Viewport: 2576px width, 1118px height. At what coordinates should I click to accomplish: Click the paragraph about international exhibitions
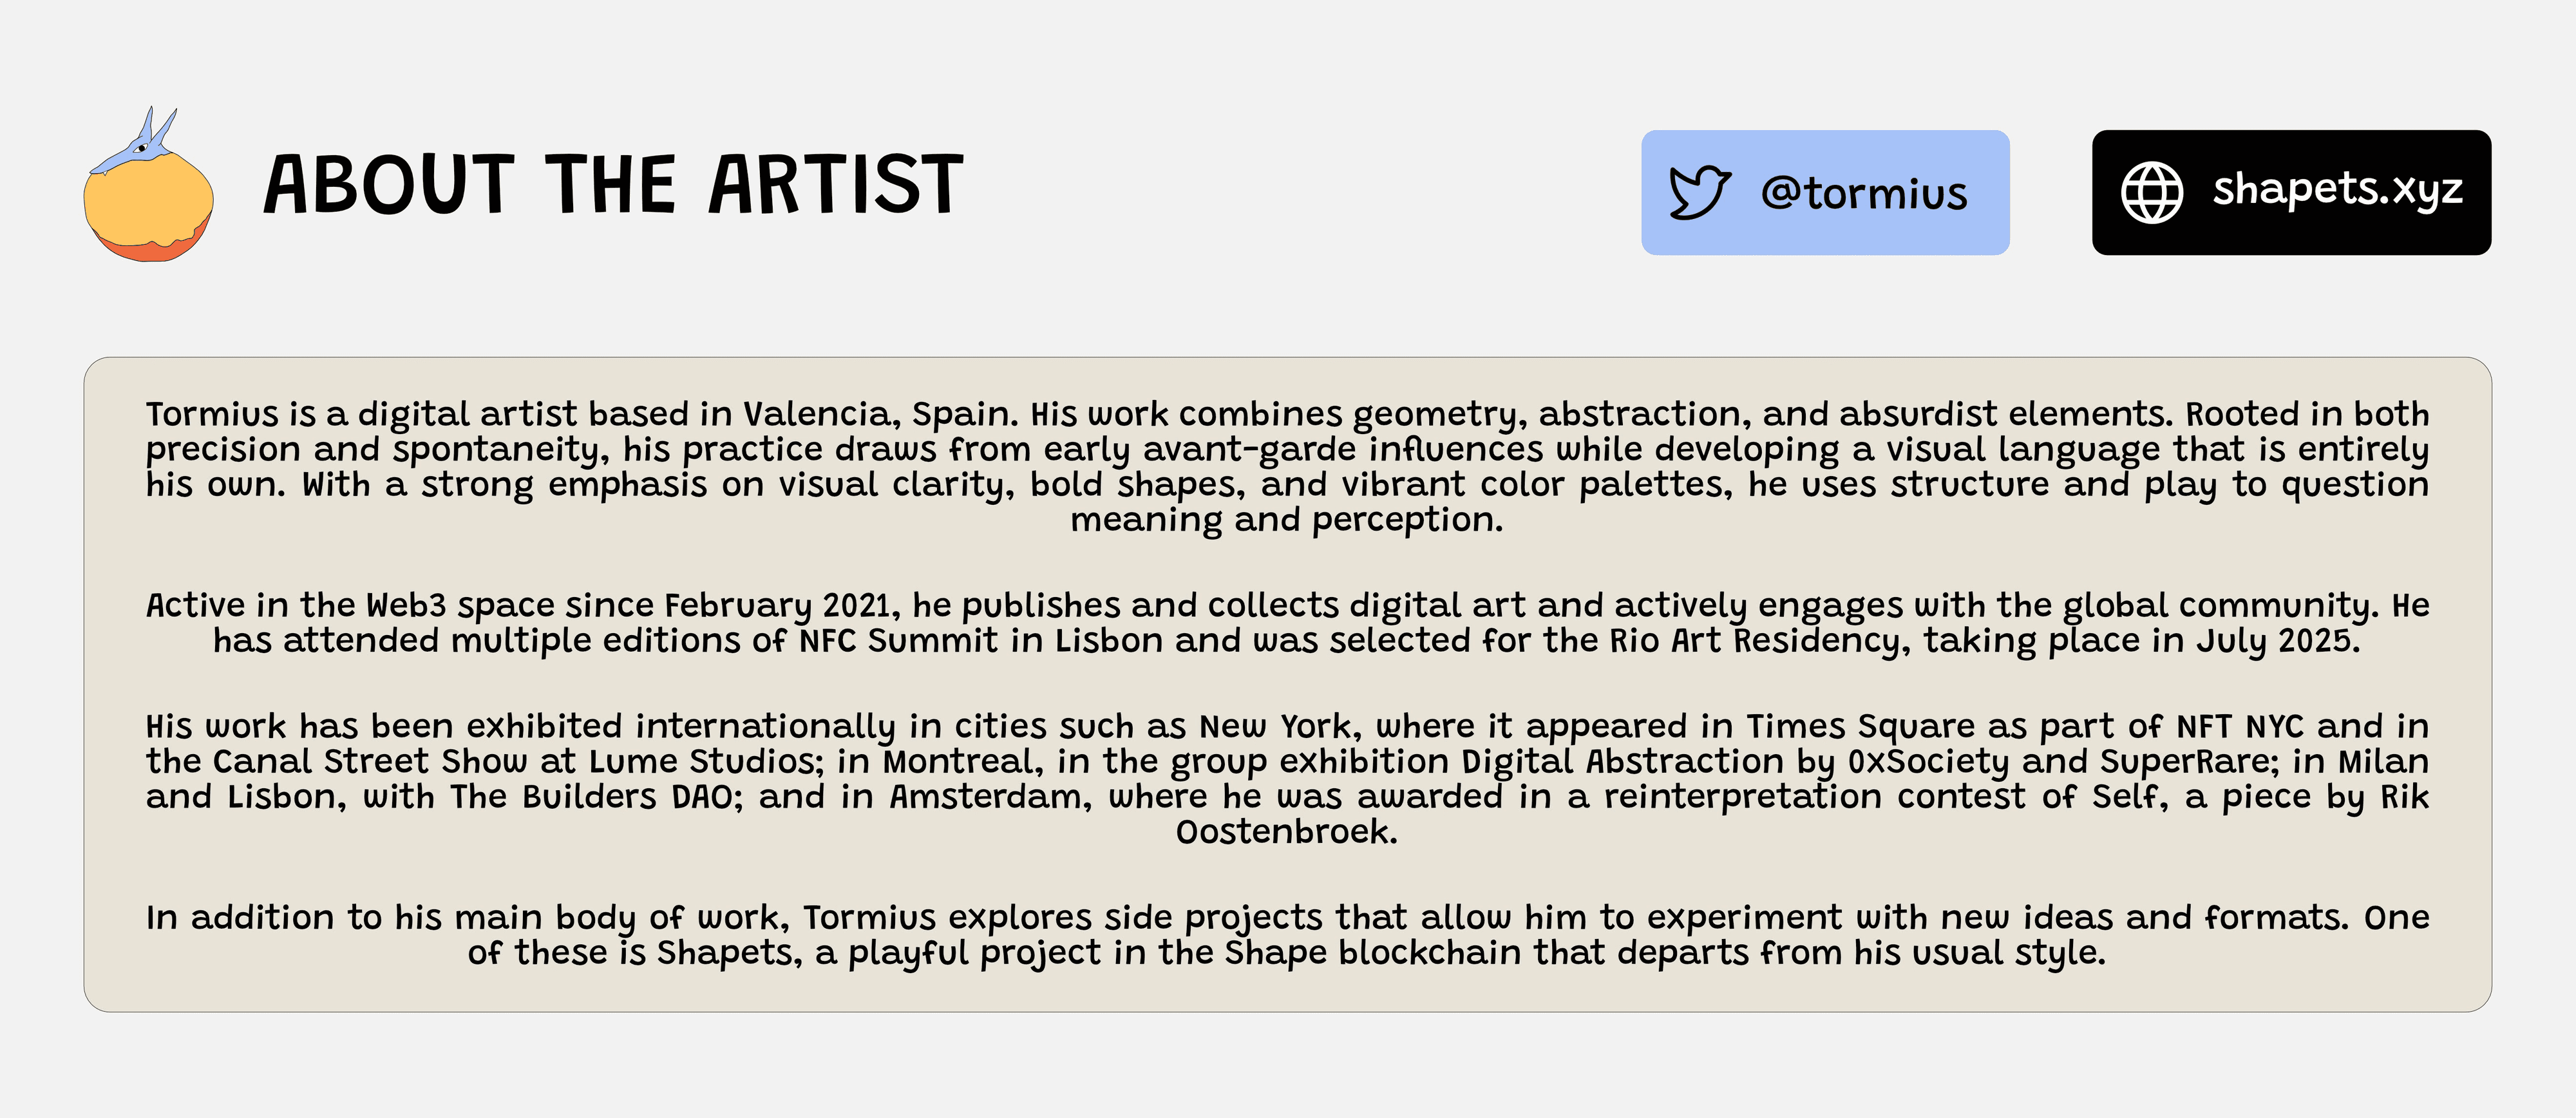(x=1287, y=779)
